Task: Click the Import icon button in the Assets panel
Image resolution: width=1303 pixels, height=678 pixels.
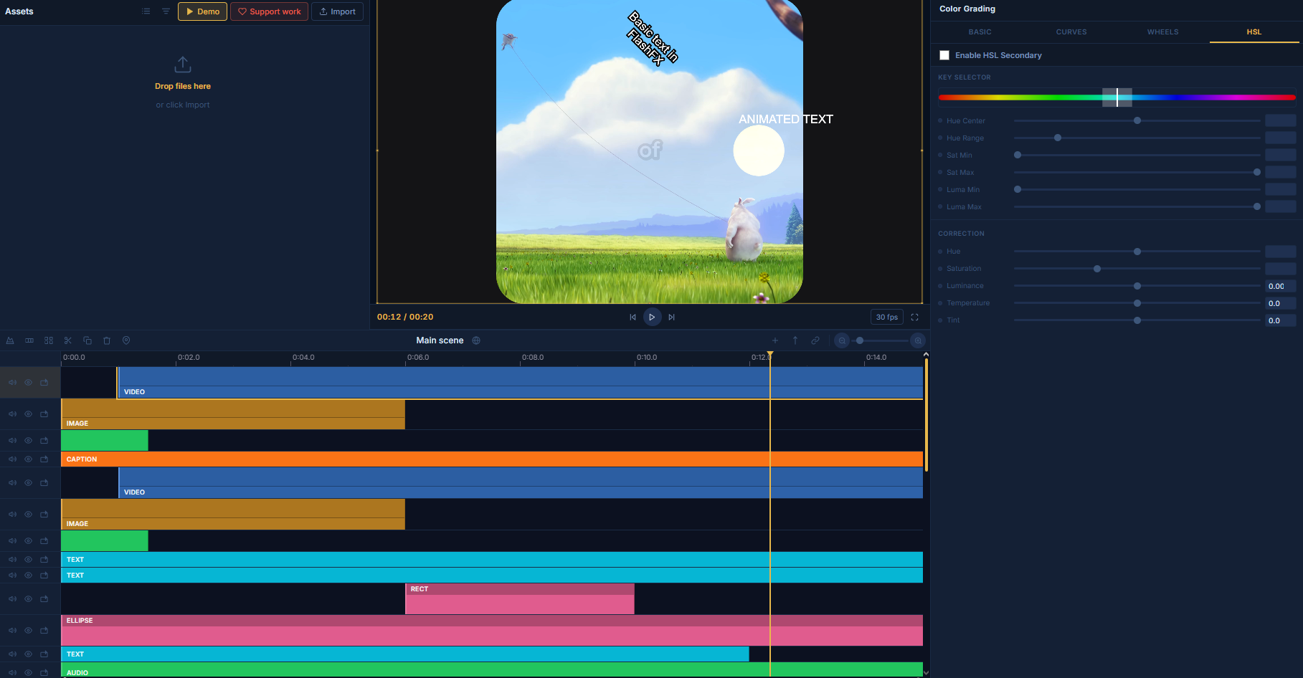Action: pyautogui.click(x=337, y=11)
